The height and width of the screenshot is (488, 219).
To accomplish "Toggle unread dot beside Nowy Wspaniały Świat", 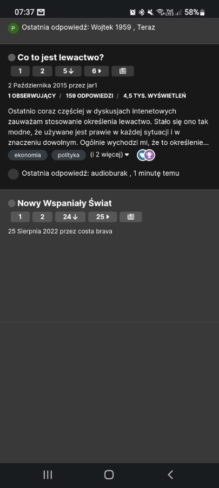I will point(11,203).
